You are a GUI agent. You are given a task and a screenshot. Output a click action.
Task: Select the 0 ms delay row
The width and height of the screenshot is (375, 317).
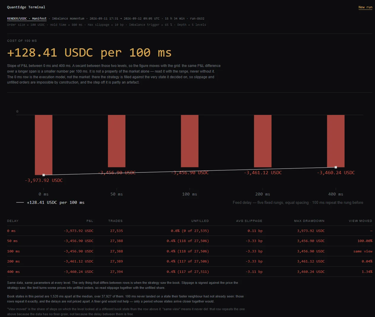[190, 231]
